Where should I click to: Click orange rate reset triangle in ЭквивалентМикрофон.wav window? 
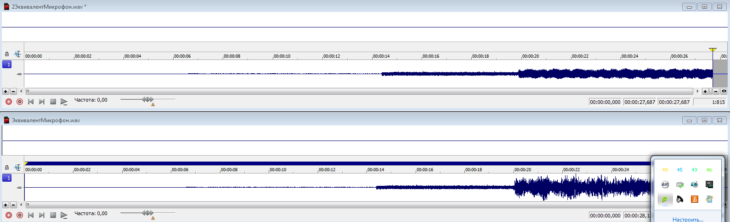pos(153,218)
